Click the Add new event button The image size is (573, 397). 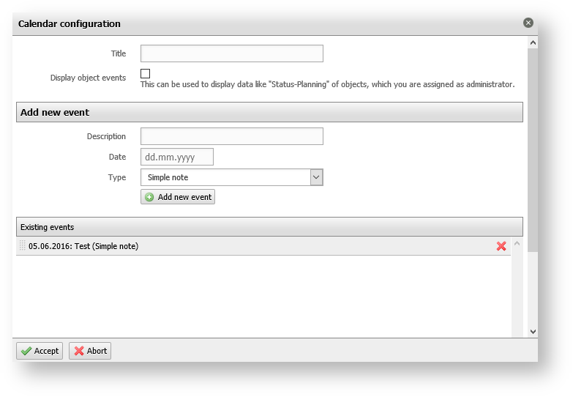[178, 197]
